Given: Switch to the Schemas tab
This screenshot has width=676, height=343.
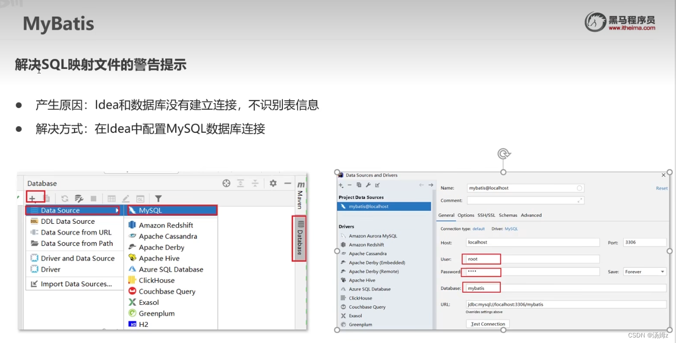Looking at the screenshot, I should (508, 215).
